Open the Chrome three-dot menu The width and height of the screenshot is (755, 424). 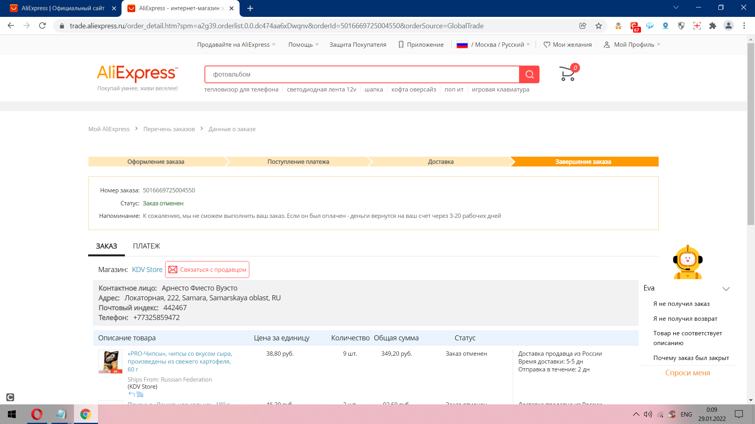click(x=744, y=26)
